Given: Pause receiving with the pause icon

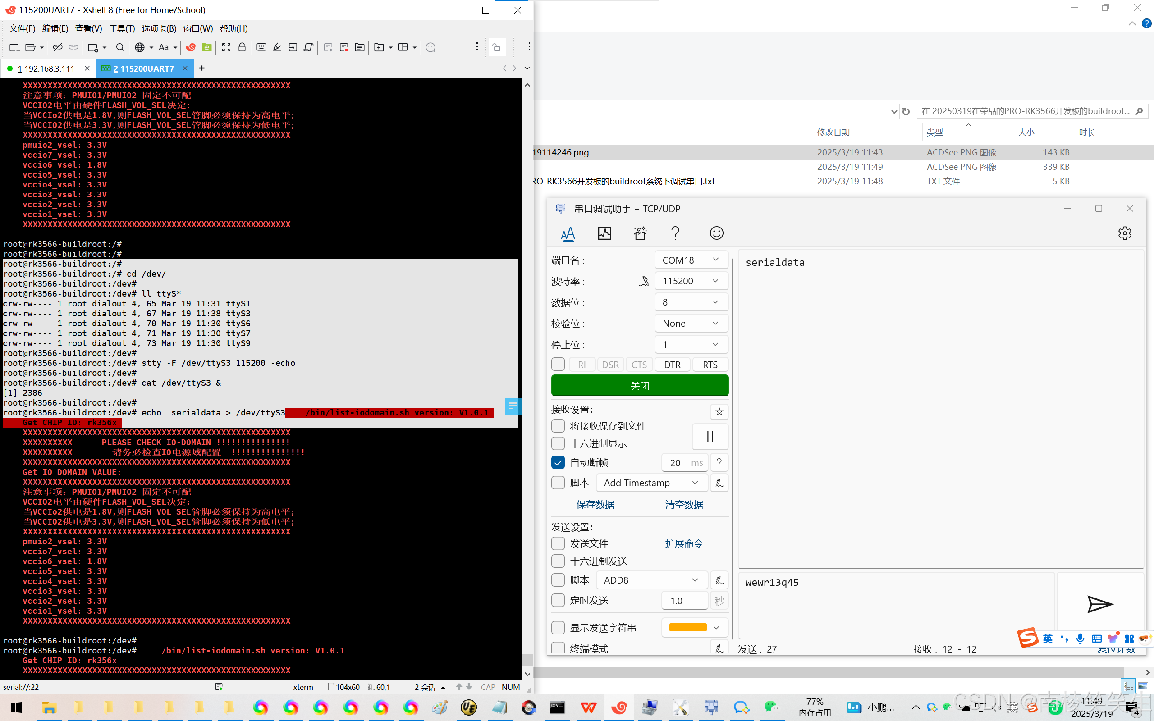Looking at the screenshot, I should (x=710, y=436).
